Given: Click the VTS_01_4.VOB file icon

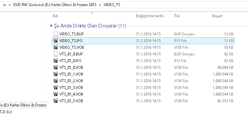Looking at the screenshot, I should point(56,94).
